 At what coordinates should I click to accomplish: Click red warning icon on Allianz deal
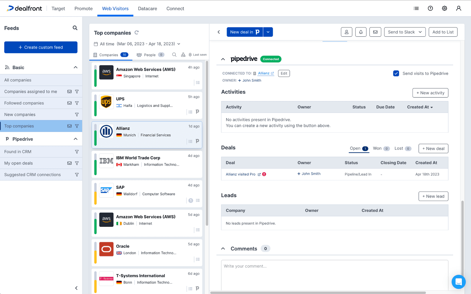click(264, 174)
